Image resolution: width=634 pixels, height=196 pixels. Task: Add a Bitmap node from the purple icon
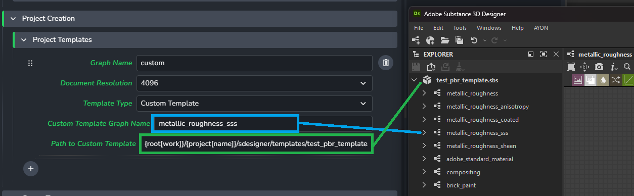click(577, 80)
